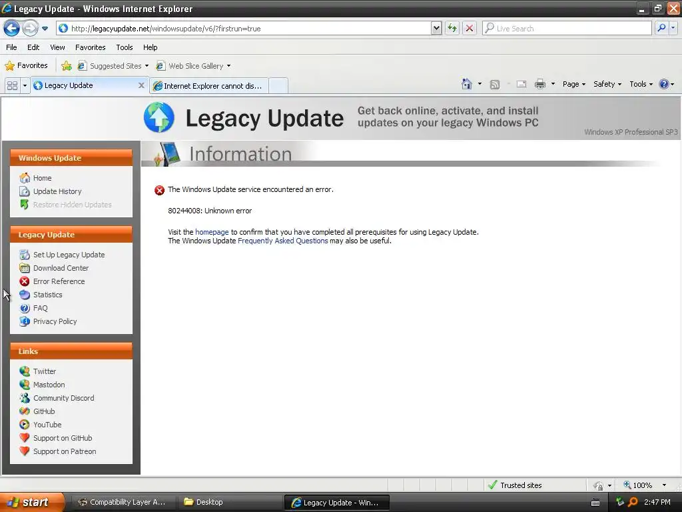Viewport: 682px width, 512px height.
Task: Click the Print icon
Action: click(539, 84)
